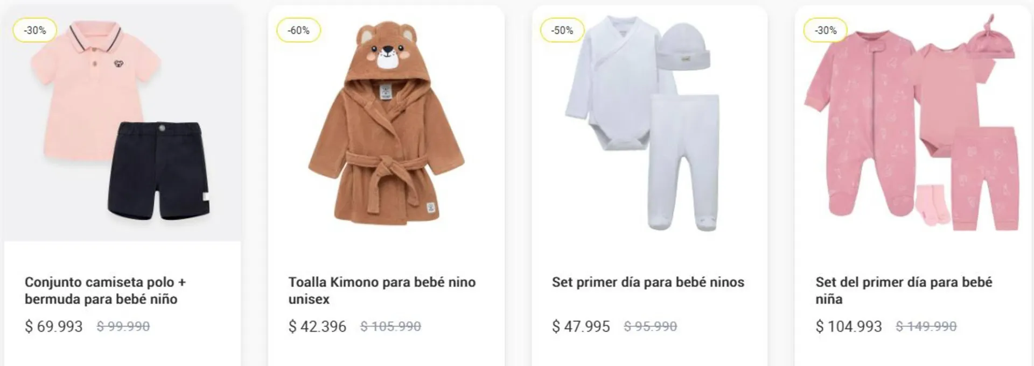Click the Set primer día para bebé ninos title
The image size is (1034, 366).
click(x=648, y=282)
